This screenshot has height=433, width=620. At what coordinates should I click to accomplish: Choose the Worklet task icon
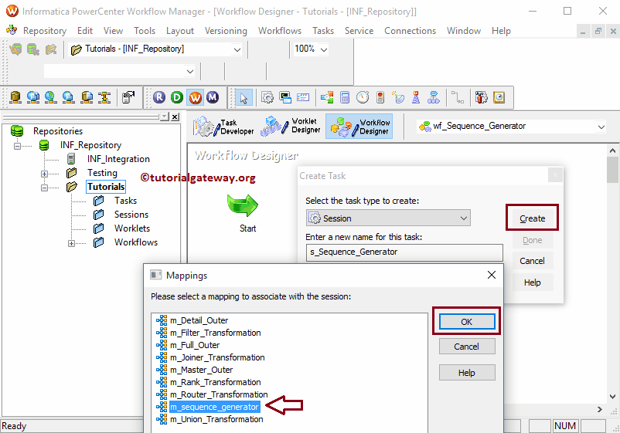[434, 97]
